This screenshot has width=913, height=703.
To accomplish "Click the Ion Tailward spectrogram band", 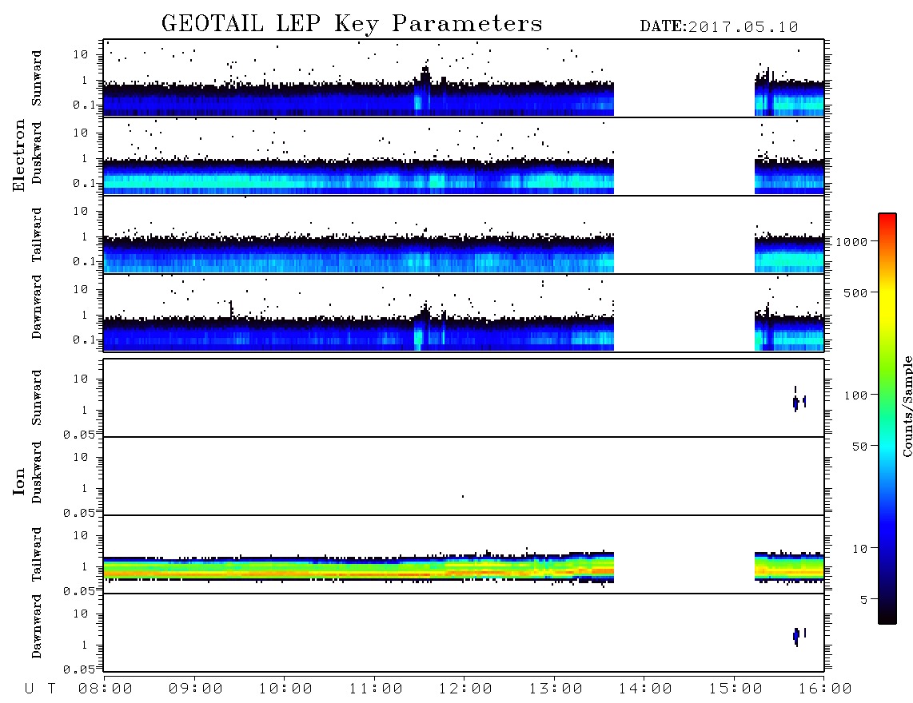I will (359, 567).
